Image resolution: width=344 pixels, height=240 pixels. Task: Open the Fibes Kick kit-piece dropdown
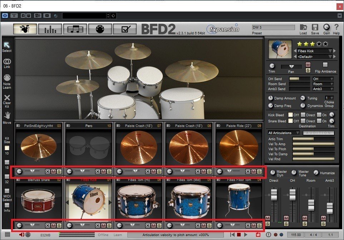[x=315, y=51]
